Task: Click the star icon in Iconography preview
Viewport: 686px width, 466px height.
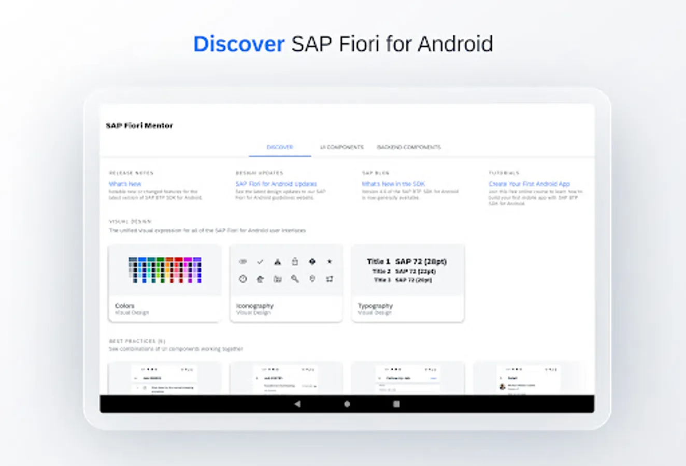Action: (330, 262)
